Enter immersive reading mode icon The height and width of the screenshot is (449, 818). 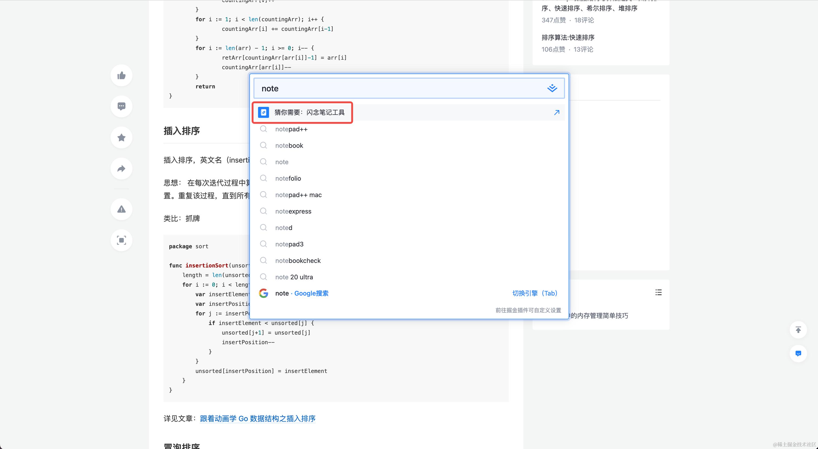[121, 240]
